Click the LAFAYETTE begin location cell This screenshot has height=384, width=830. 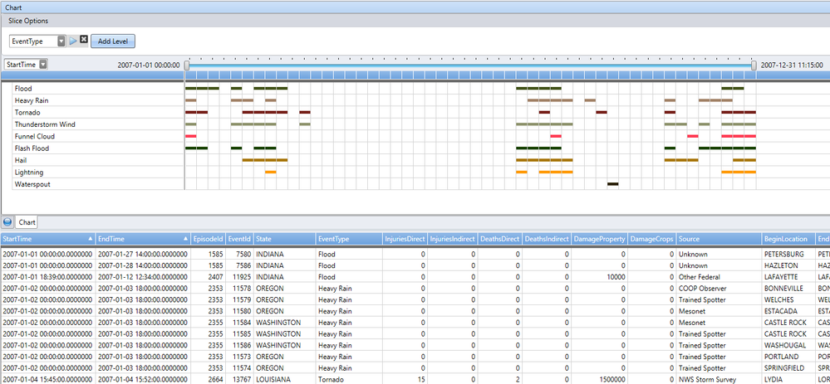click(x=789, y=277)
